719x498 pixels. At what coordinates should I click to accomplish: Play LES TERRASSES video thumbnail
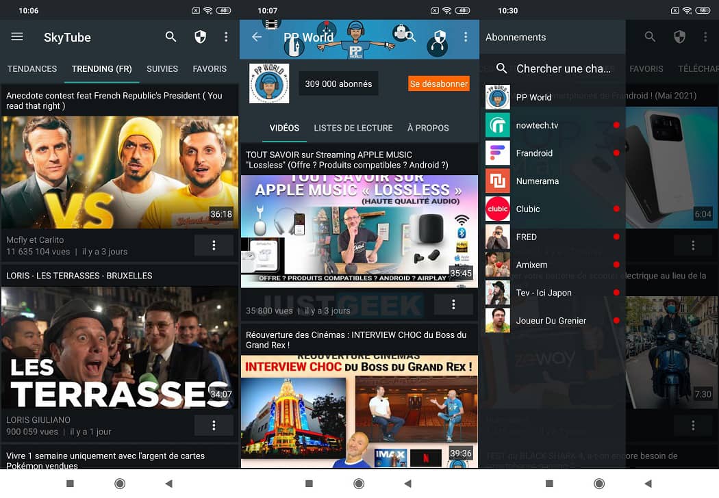[120, 348]
